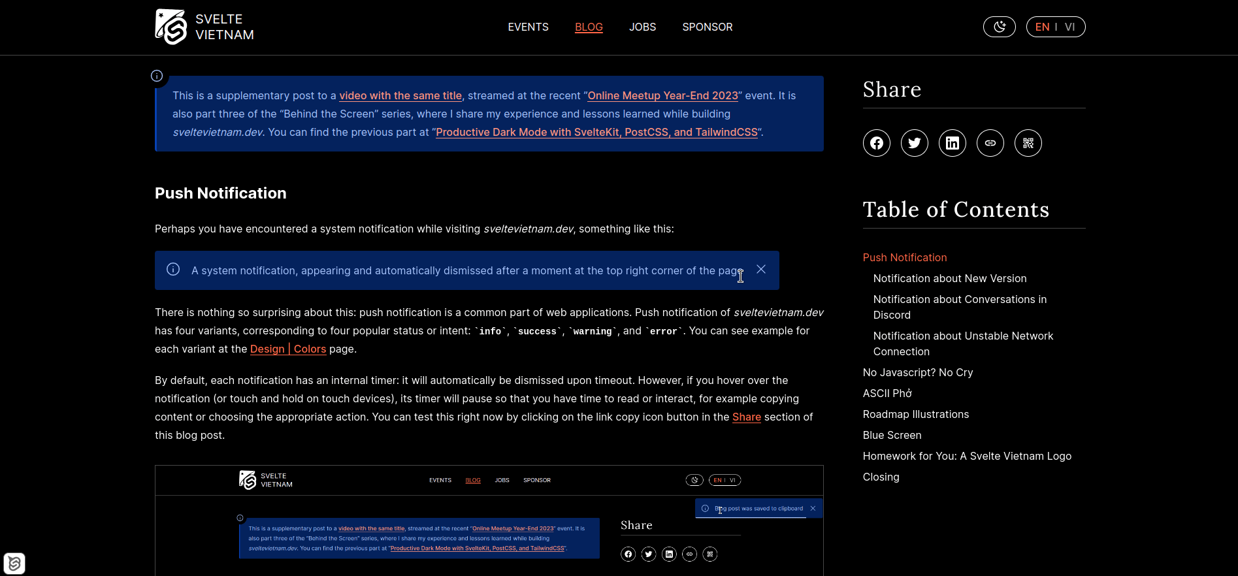Follow the 'video with the same title' link
The width and height of the screenshot is (1238, 576).
400,95
